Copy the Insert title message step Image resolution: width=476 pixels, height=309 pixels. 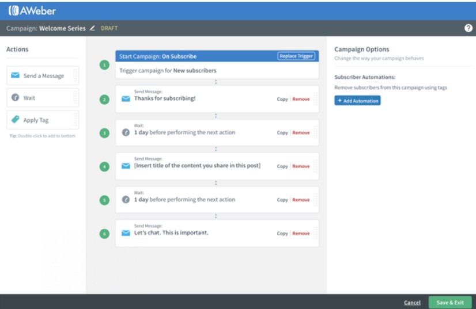point(282,166)
